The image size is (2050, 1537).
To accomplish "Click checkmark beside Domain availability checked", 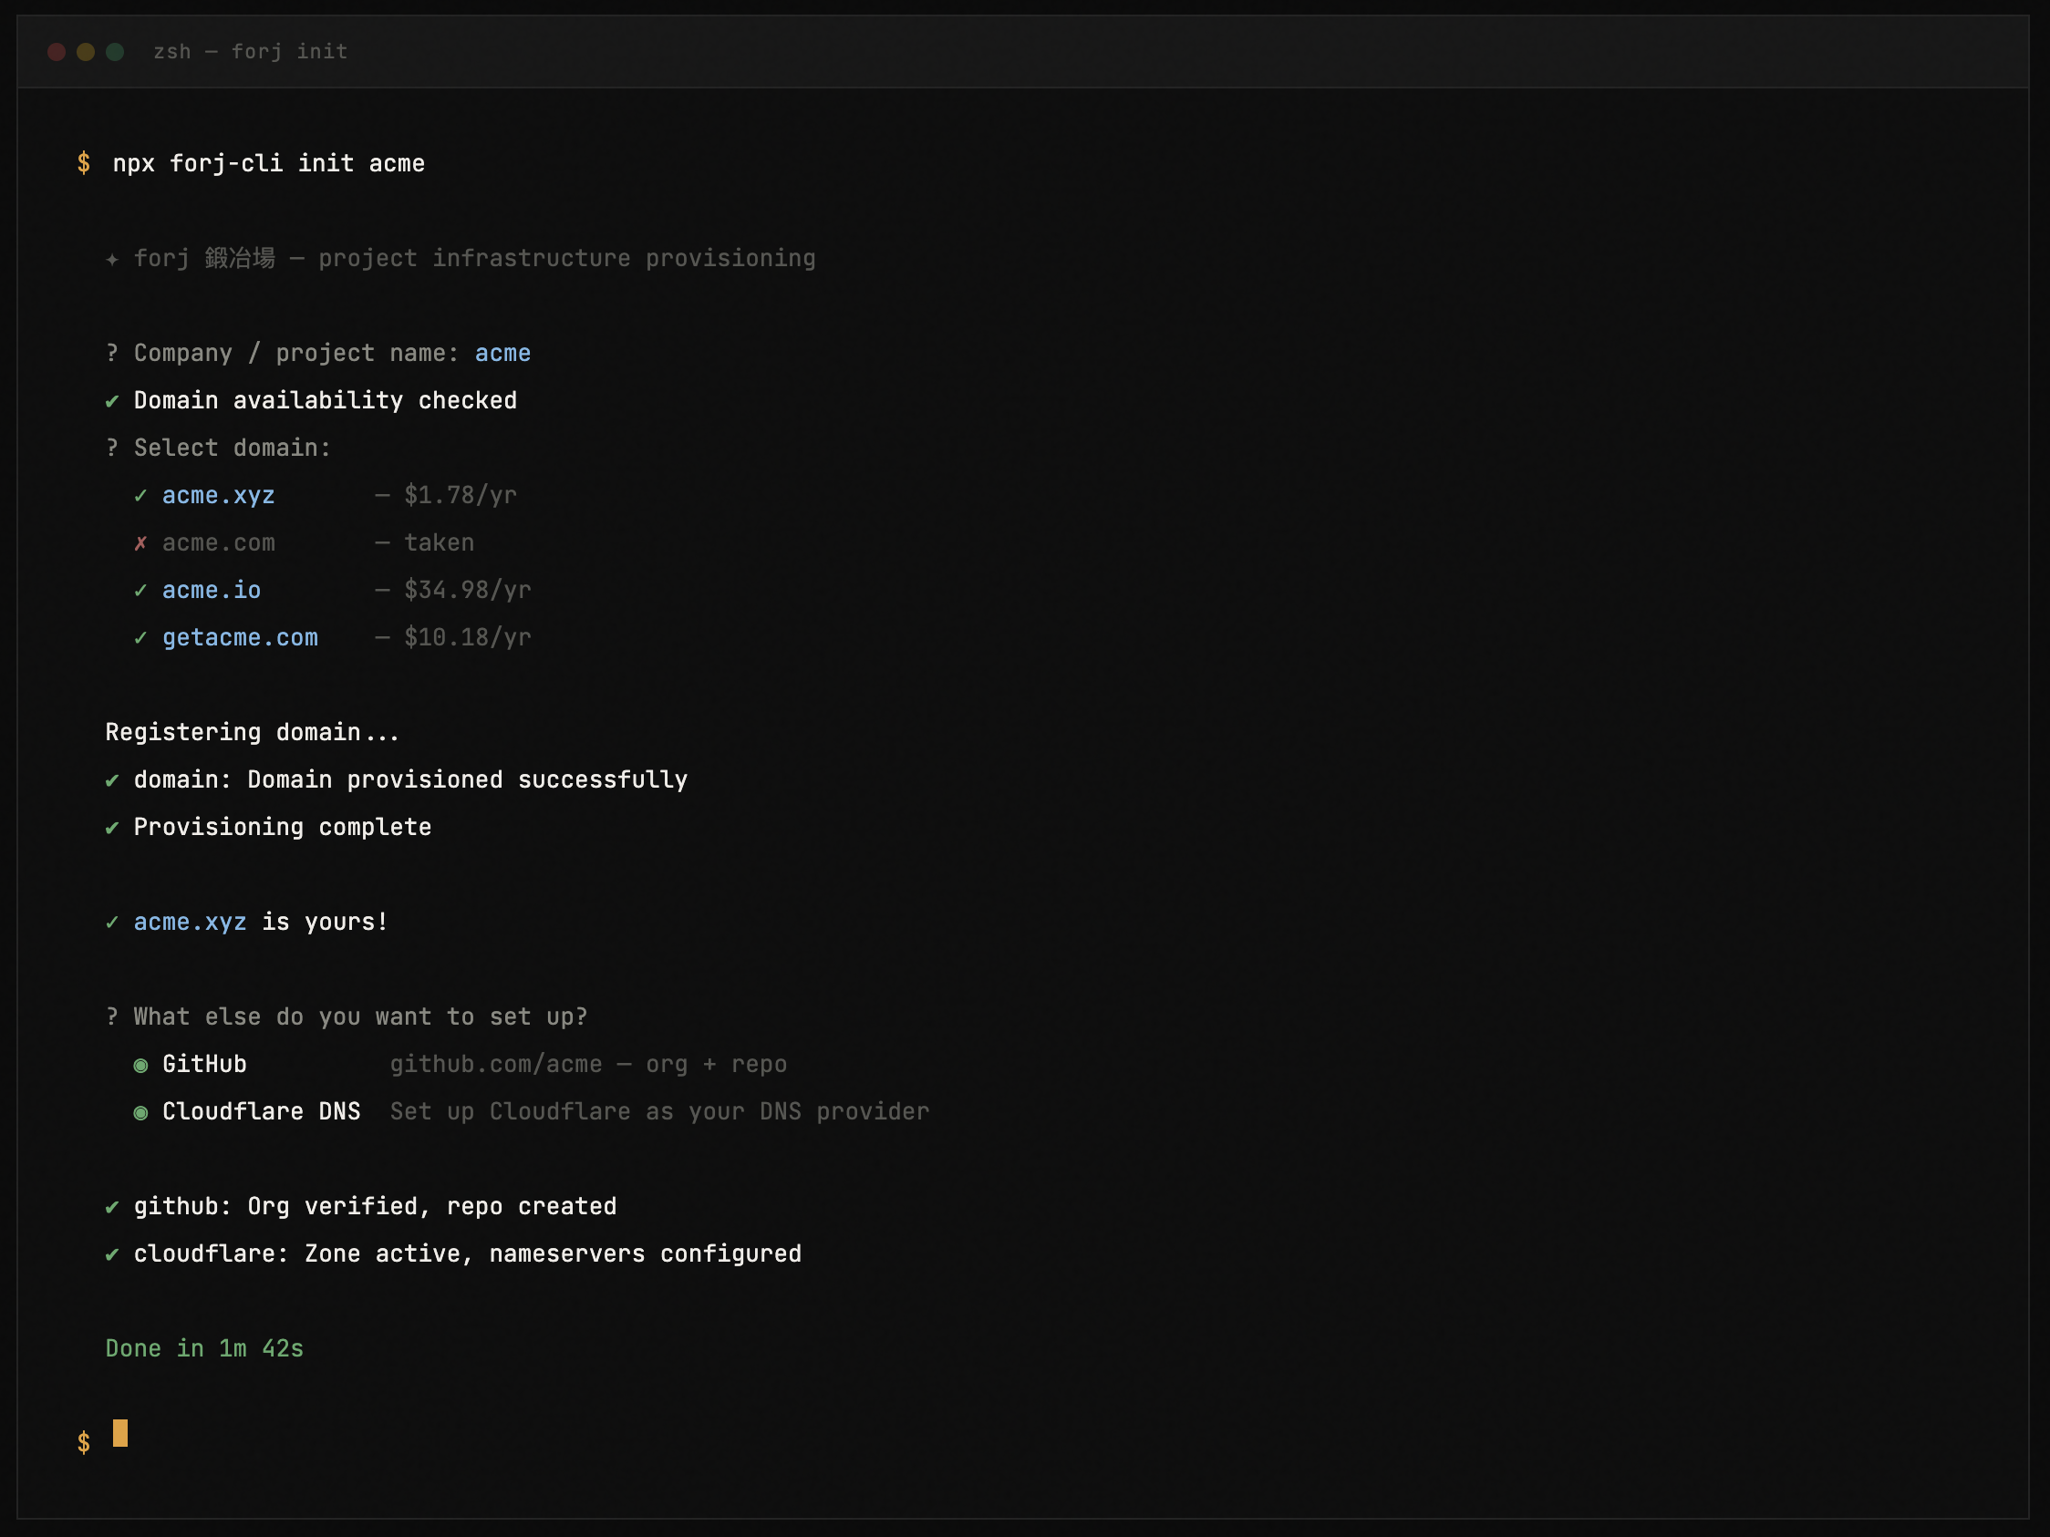I will click(x=112, y=401).
